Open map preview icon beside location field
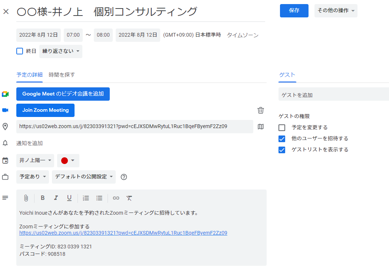Screen dimensions: 389x278 [261, 127]
